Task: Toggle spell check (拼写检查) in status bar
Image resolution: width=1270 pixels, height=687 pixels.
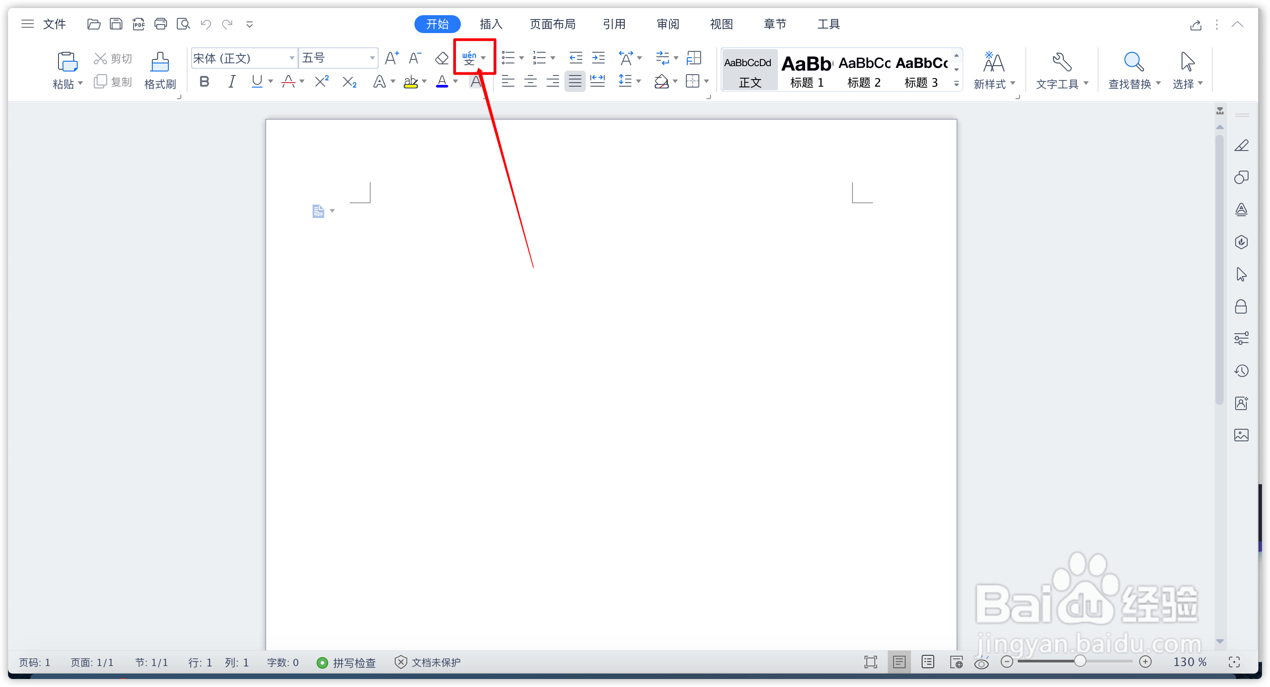Action: coord(346,662)
